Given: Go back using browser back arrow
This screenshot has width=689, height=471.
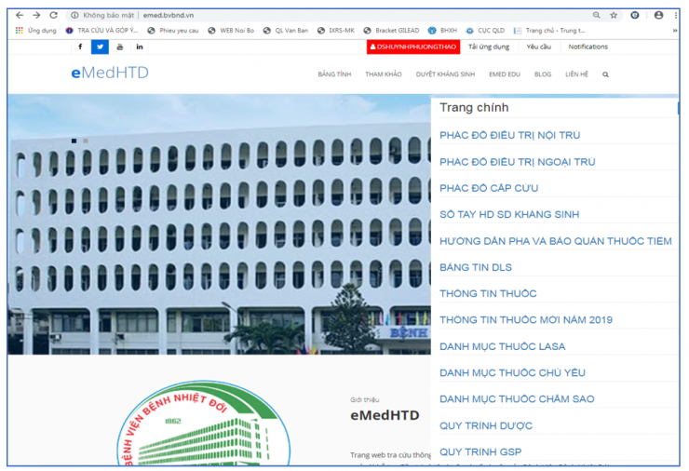Looking at the screenshot, I should click(20, 16).
